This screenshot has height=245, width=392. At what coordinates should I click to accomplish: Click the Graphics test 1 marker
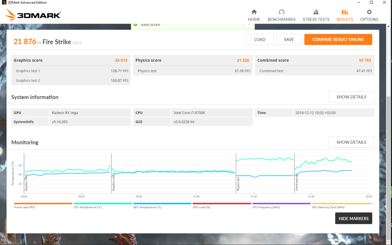point(26,182)
